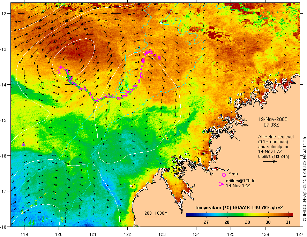Click the longitude '123' axis label

[162, 234]
